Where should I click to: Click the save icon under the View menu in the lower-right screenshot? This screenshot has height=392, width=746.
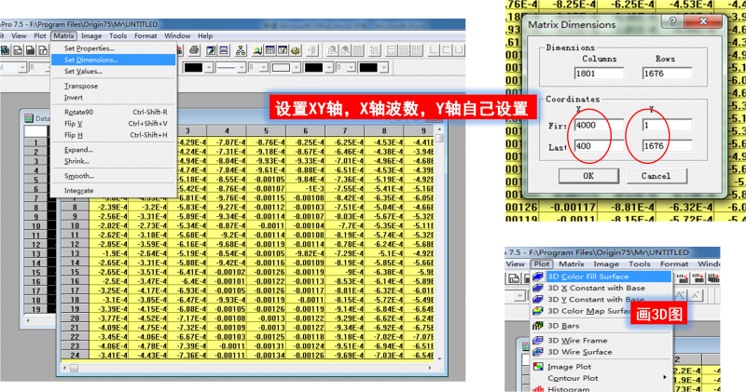click(x=514, y=278)
